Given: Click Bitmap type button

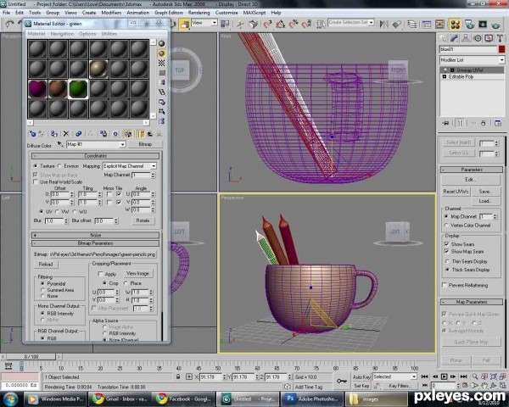Looking at the screenshot, I should pos(145,144).
